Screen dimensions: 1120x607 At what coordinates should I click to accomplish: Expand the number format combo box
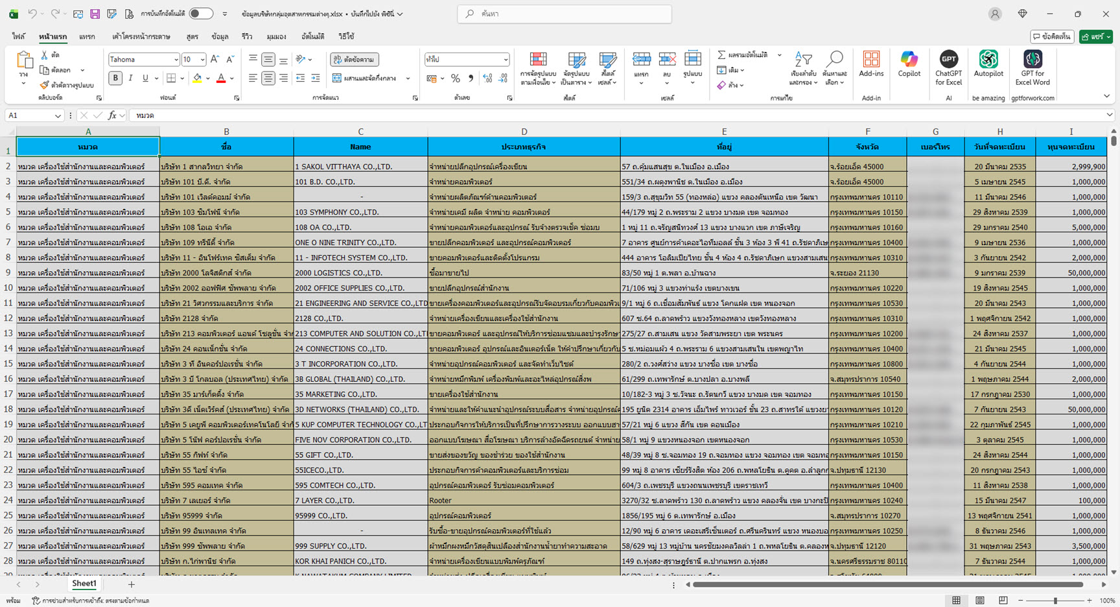[506, 60]
